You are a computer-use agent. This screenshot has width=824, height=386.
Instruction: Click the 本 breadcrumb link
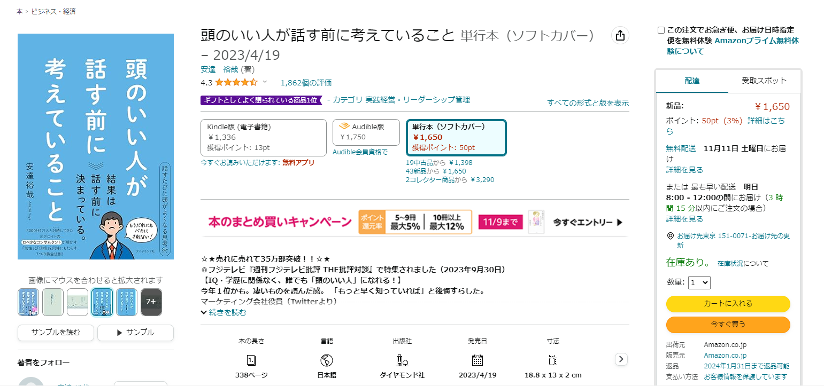(19, 11)
